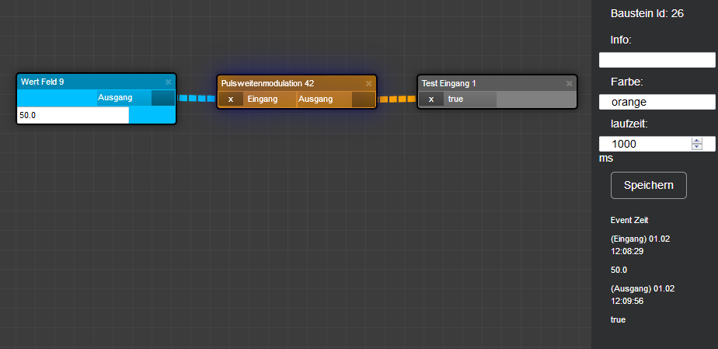Close the Test Eingang 1 block
The image size is (718, 349).
[x=569, y=83]
